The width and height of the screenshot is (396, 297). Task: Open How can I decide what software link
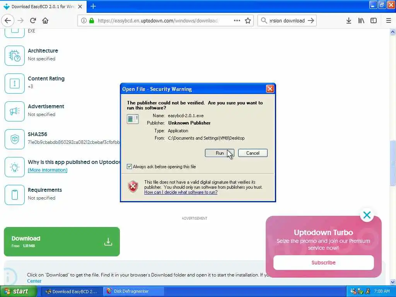pyautogui.click(x=181, y=192)
